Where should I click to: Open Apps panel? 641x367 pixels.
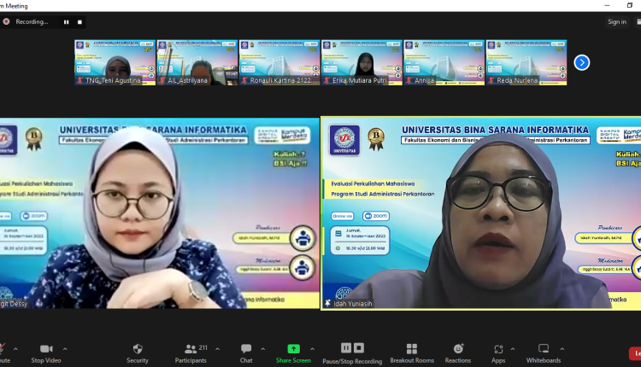point(498,353)
